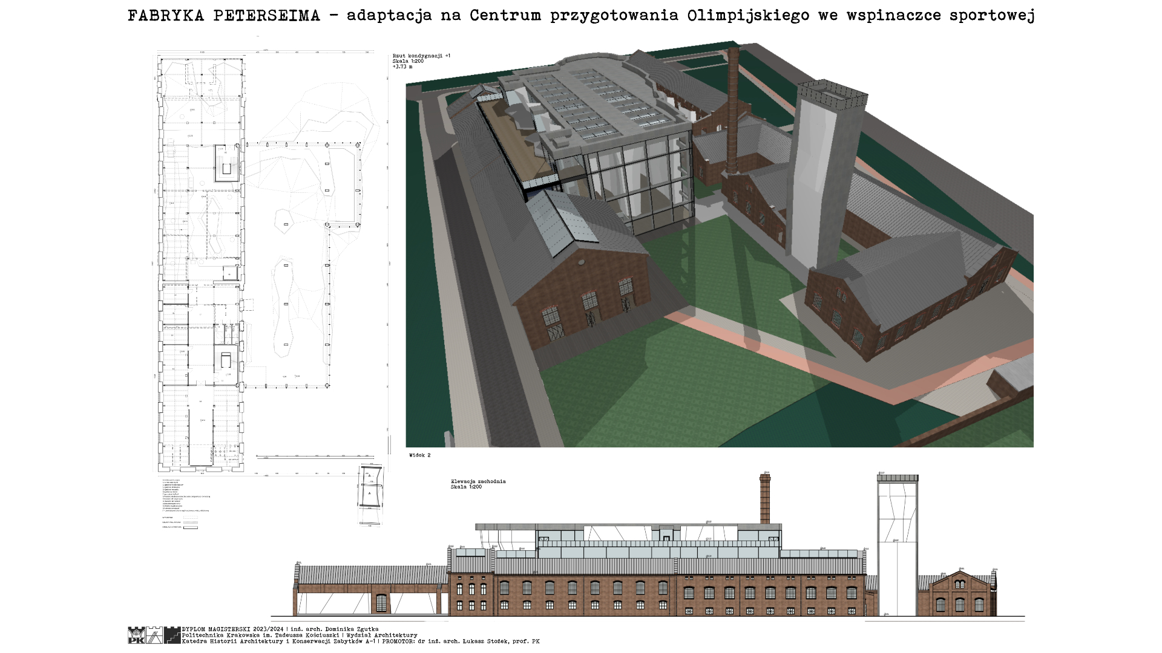Click the small section detail drawing marked A
Image resolution: width=1162 pixels, height=653 pixels.
click(x=369, y=494)
